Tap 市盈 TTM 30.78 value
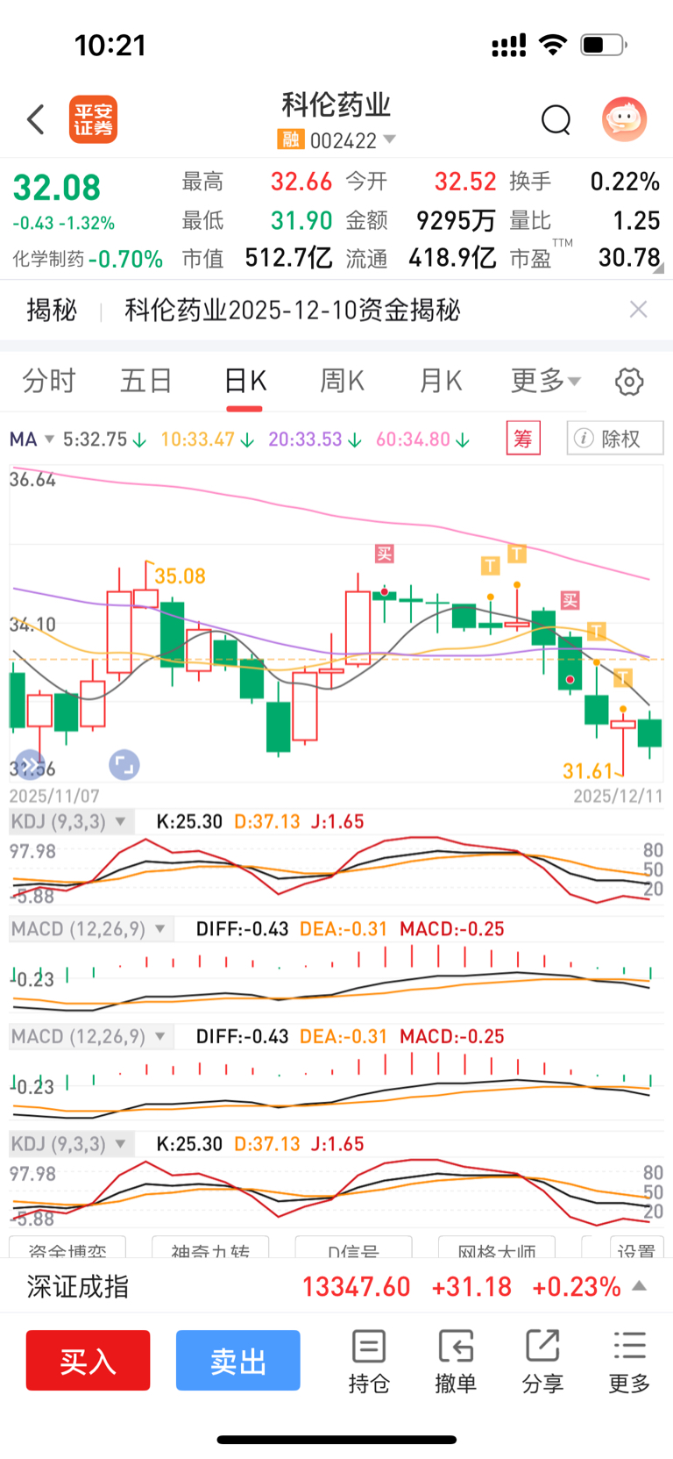The height and width of the screenshot is (1459, 673). [629, 258]
